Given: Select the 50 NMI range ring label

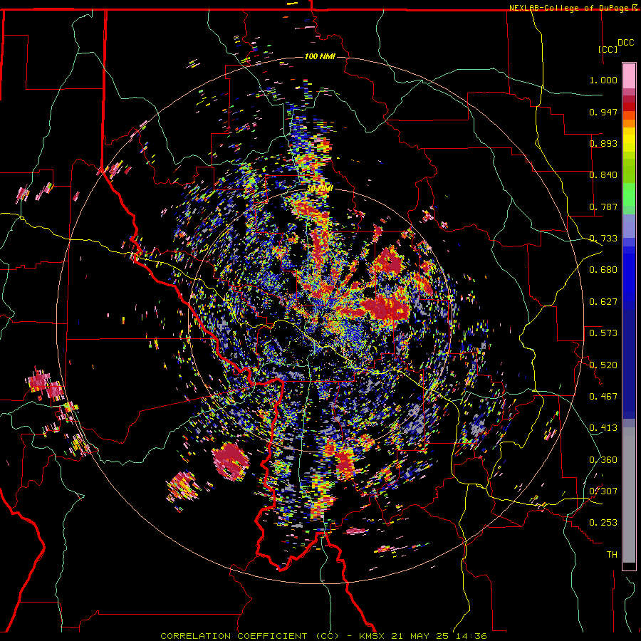Looking at the screenshot, I should [320, 189].
